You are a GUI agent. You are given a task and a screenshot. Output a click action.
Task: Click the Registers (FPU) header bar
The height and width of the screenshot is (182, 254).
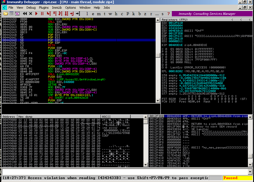tap(207, 20)
